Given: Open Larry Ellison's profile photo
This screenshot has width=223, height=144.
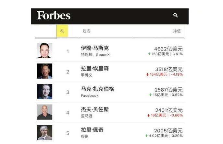Looking at the screenshot, I should pos(44,71).
